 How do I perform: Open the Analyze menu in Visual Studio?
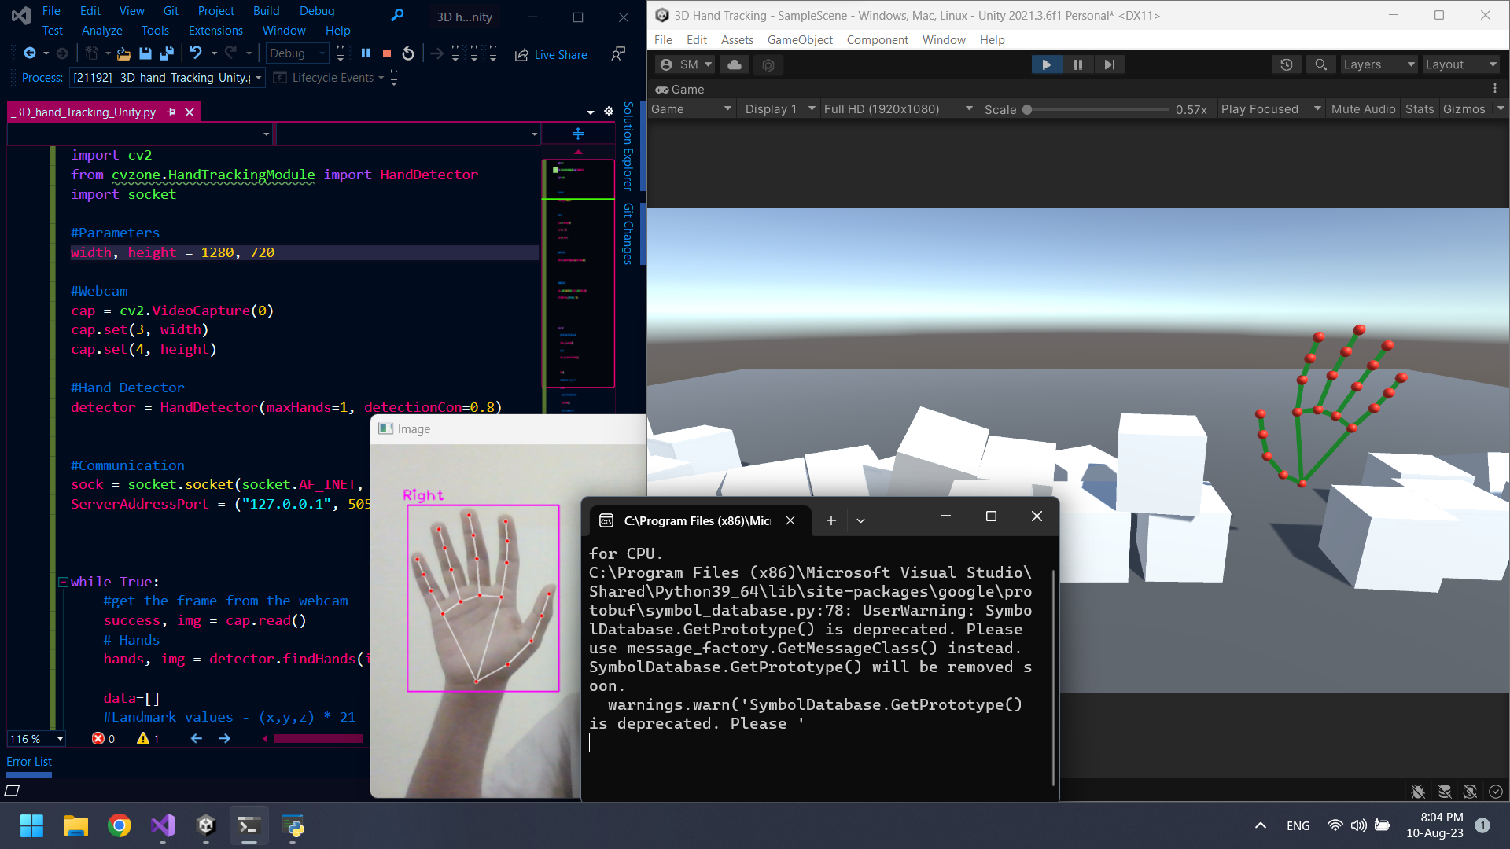click(101, 31)
